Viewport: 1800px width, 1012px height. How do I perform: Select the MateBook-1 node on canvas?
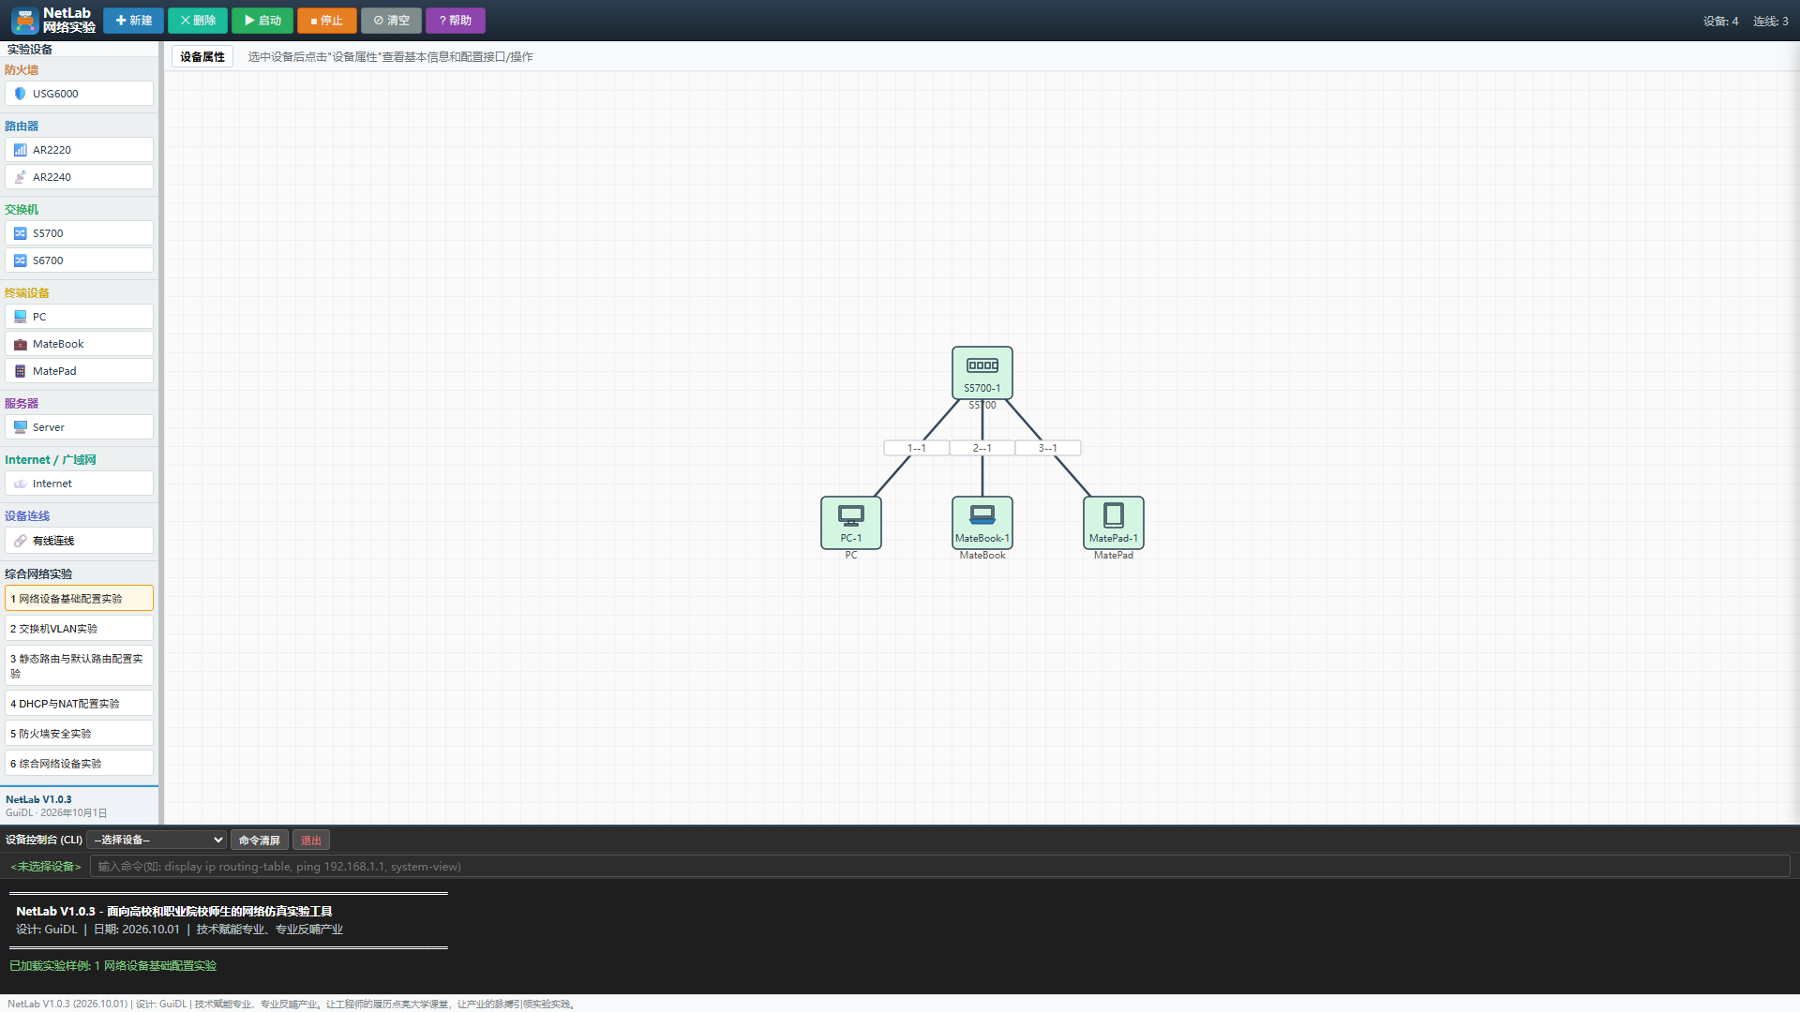pos(982,523)
